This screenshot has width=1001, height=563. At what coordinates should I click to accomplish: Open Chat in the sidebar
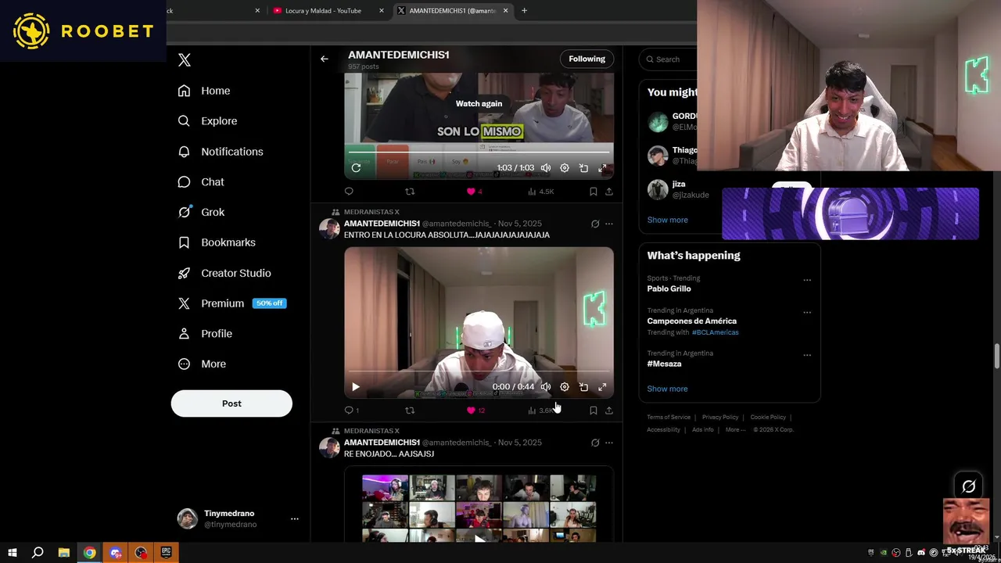click(201, 181)
